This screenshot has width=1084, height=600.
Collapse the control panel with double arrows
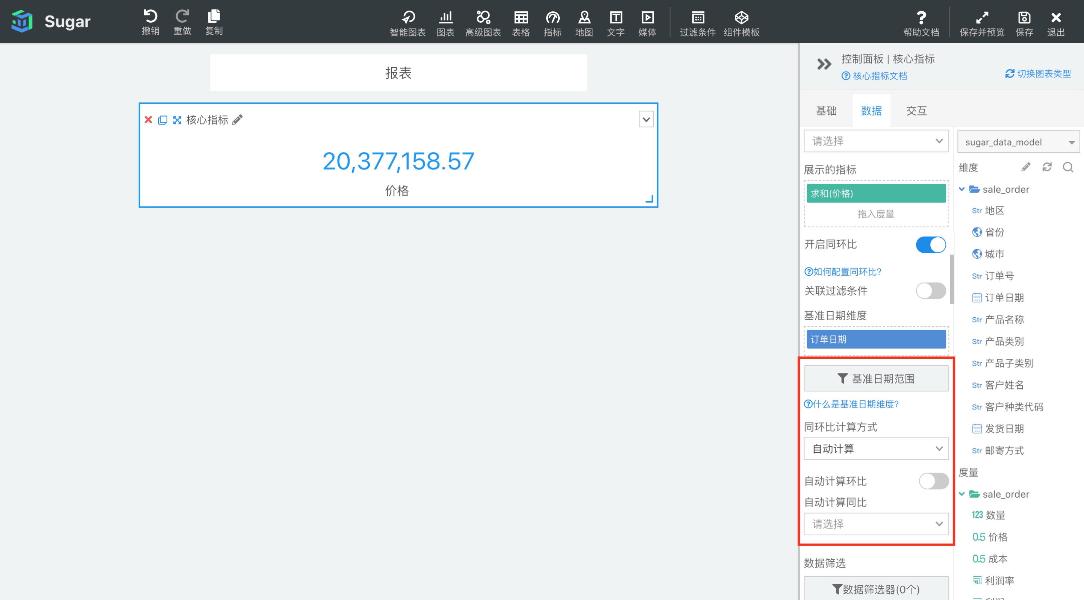tap(824, 64)
